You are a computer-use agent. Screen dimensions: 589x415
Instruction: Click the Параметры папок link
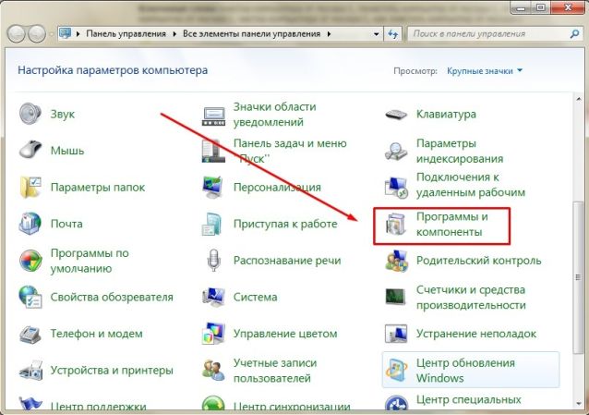pyautogui.click(x=98, y=187)
